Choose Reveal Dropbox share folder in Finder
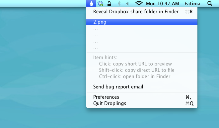 [142, 12]
